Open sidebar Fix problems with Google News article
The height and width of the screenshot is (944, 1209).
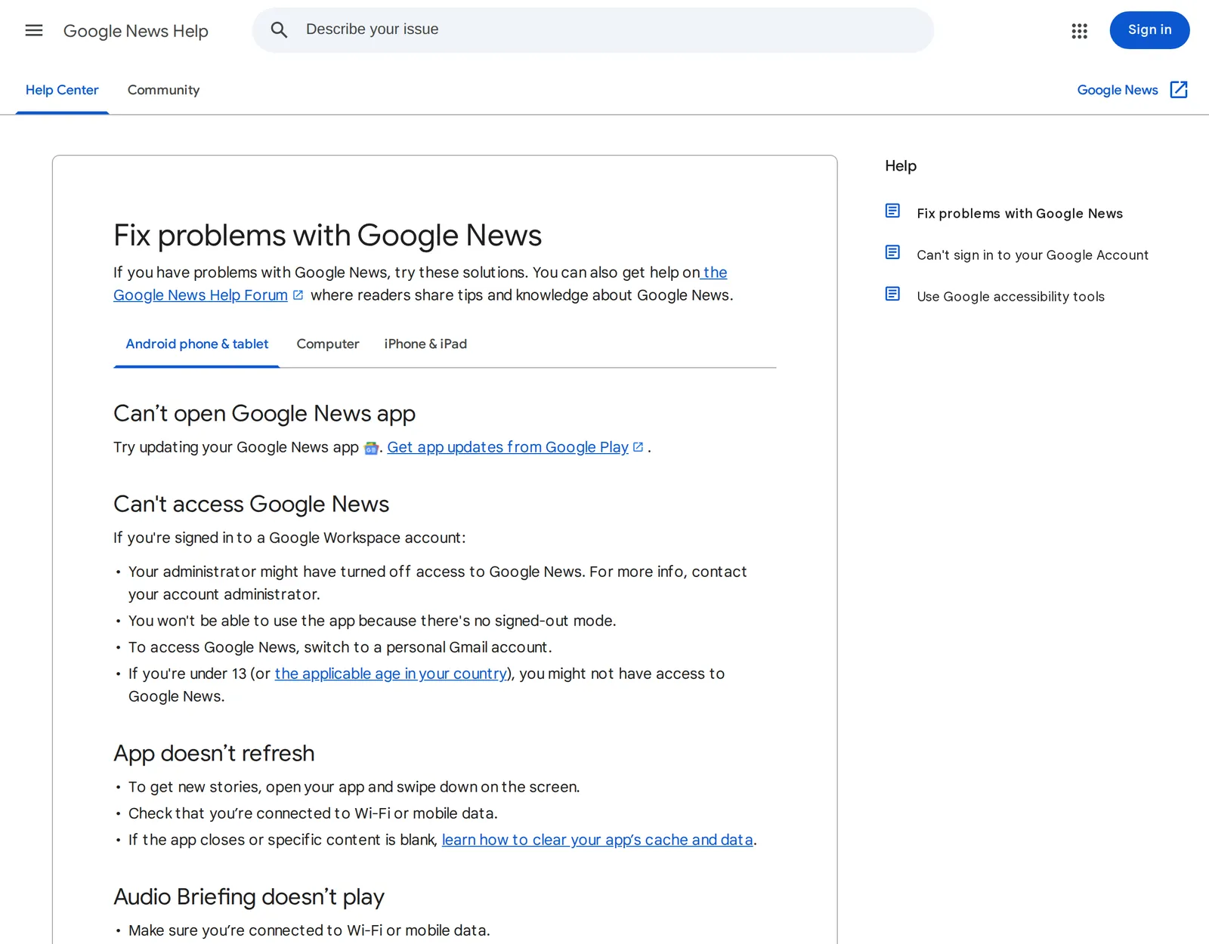tap(1019, 214)
